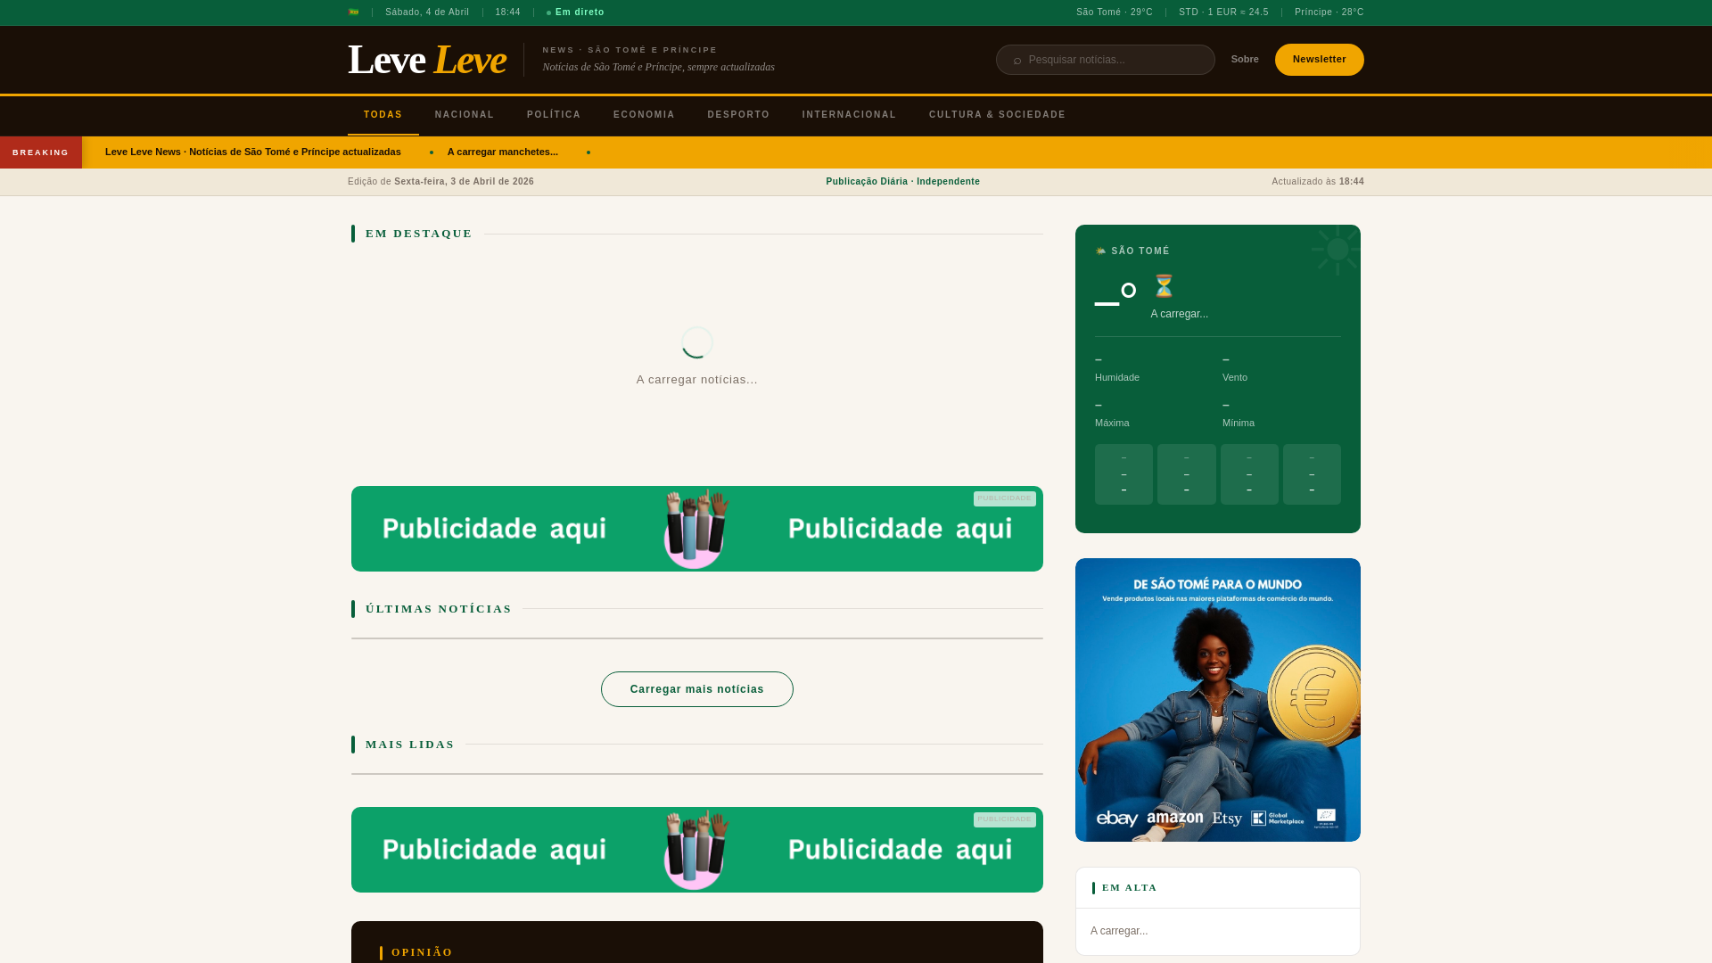The height and width of the screenshot is (963, 1712).
Task: Focus the Pesquisar notícias search field
Action: point(1106,60)
